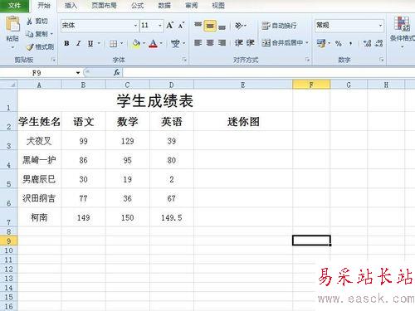
Task: Toggle middle vertical alignment
Action: pyautogui.click(x=210, y=26)
